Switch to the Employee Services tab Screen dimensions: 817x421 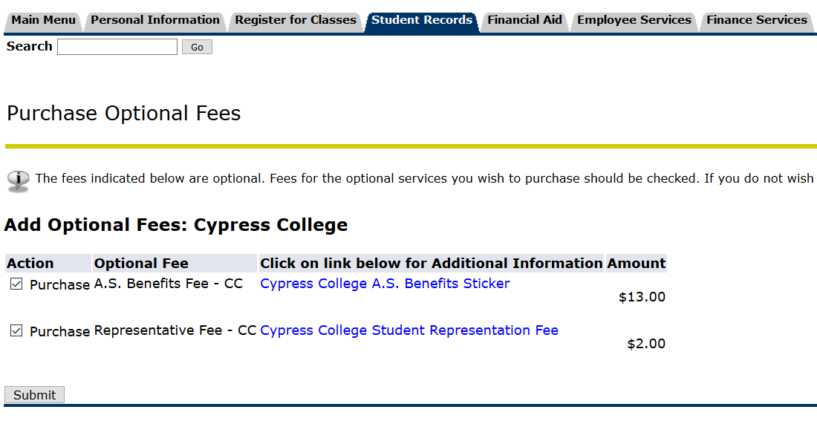pyautogui.click(x=634, y=20)
